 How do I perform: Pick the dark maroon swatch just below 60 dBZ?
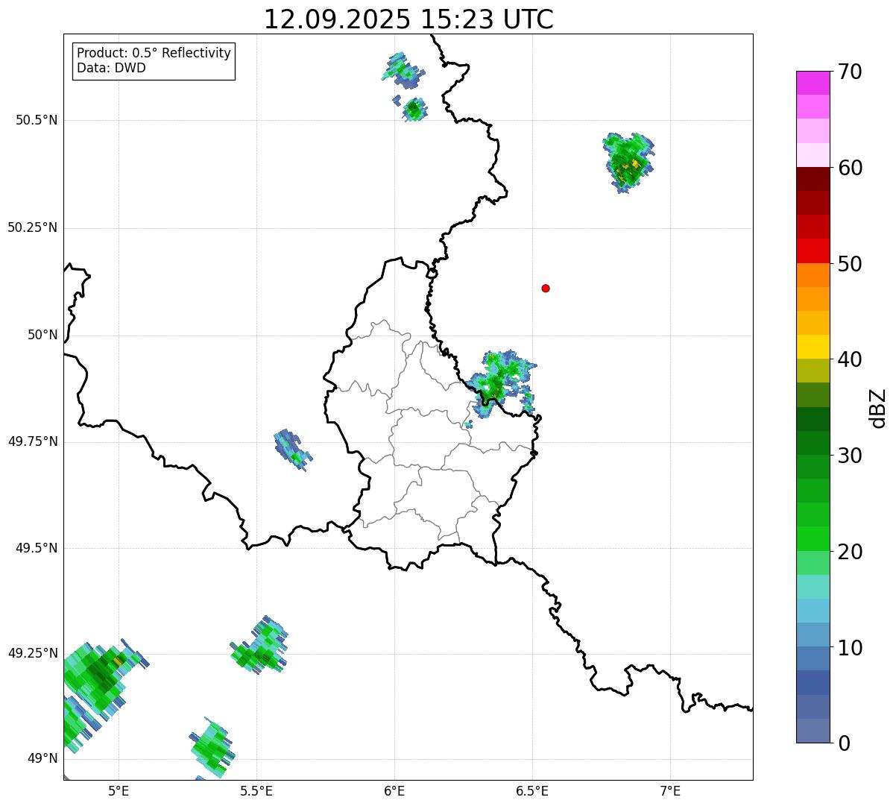click(x=813, y=179)
